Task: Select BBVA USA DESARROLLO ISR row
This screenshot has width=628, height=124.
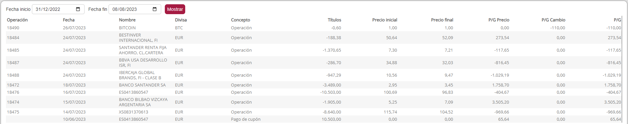Action: 314,62
